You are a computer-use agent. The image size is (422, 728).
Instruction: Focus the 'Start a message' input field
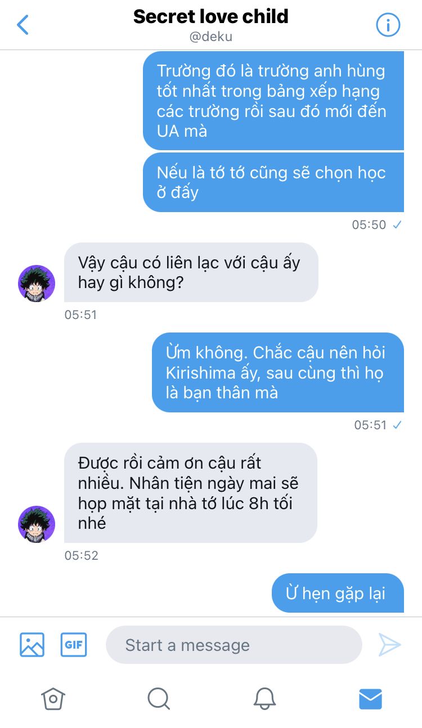[x=234, y=645]
